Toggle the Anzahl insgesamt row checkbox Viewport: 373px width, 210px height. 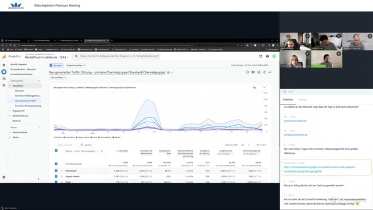tap(56, 164)
